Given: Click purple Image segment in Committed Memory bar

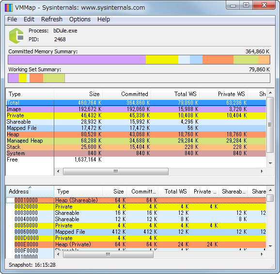Looking at the screenshot, I should point(77,60).
